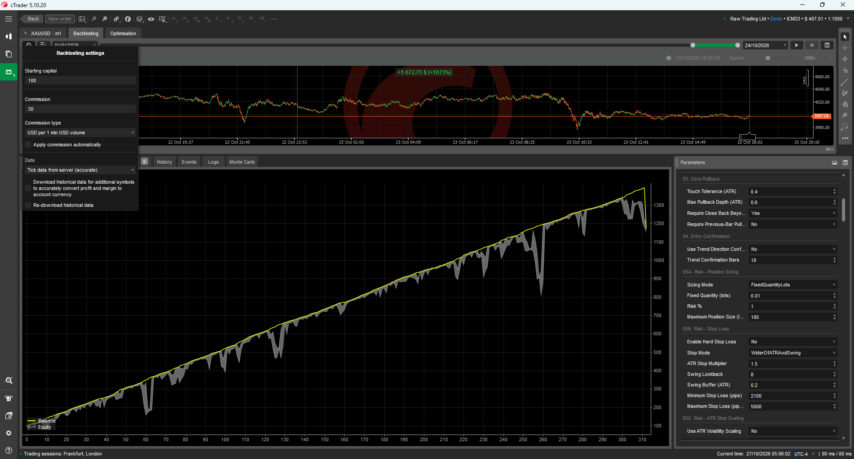Image resolution: width=854 pixels, height=459 pixels.
Task: Open the Trade candlestick section in sidebar
Action: pyautogui.click(x=8, y=36)
